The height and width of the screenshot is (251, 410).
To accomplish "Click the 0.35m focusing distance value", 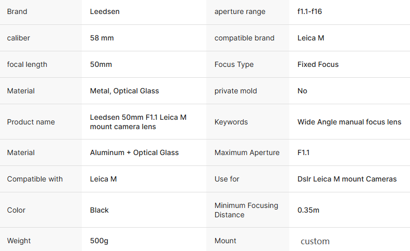I will (308, 210).
